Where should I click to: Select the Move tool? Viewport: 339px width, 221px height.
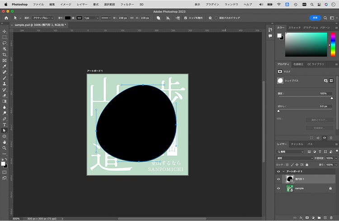click(5, 31)
